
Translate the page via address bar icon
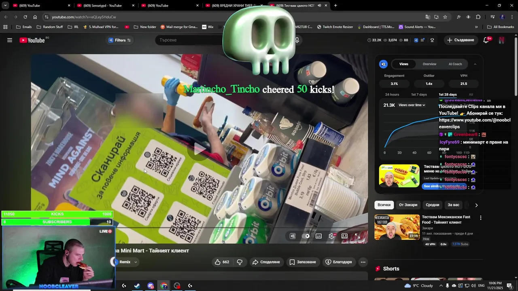coord(428,17)
